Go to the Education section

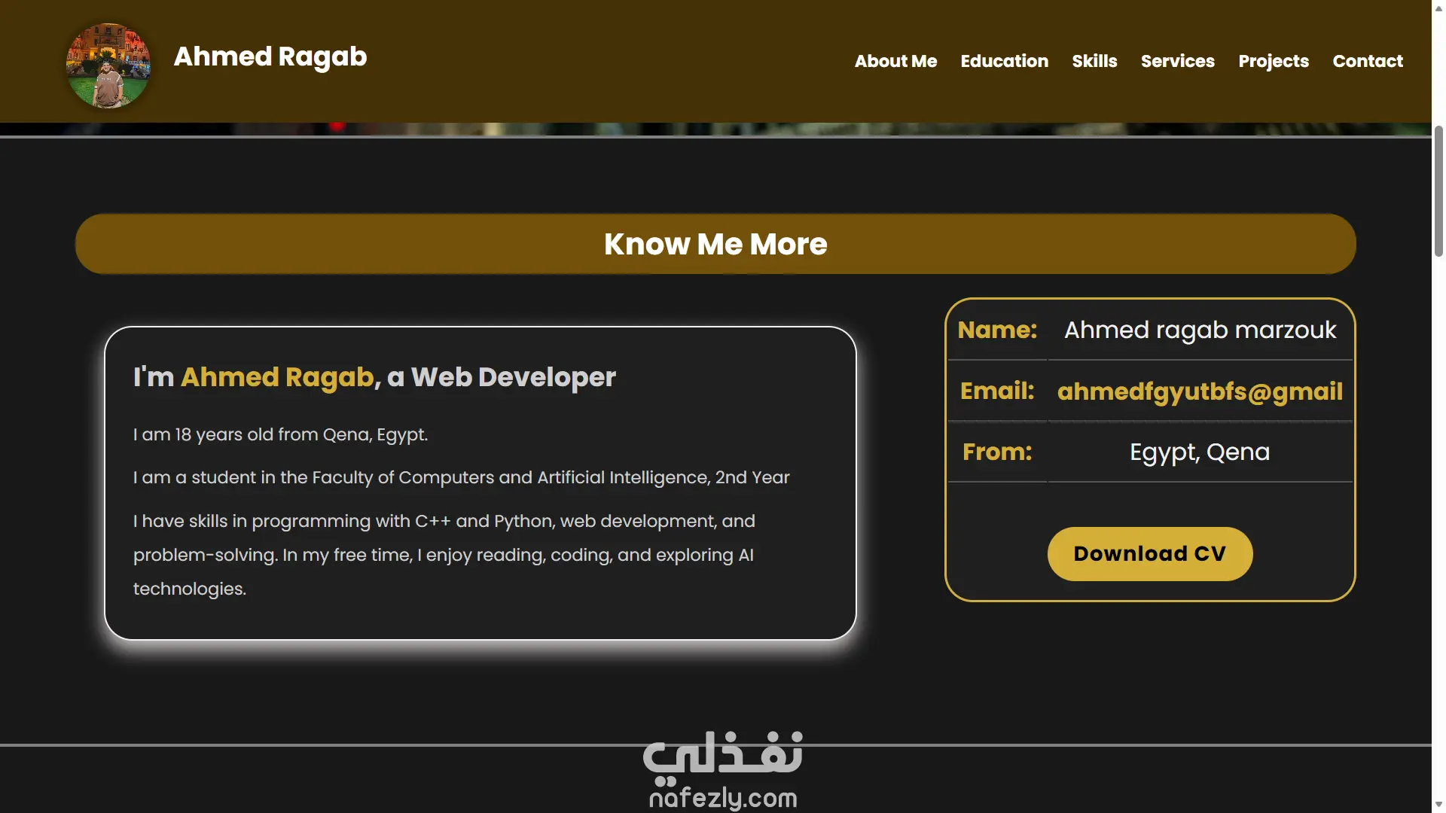[x=1004, y=61]
